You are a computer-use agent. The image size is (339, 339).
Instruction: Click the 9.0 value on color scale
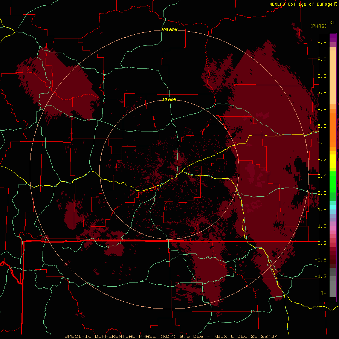tap(322, 59)
